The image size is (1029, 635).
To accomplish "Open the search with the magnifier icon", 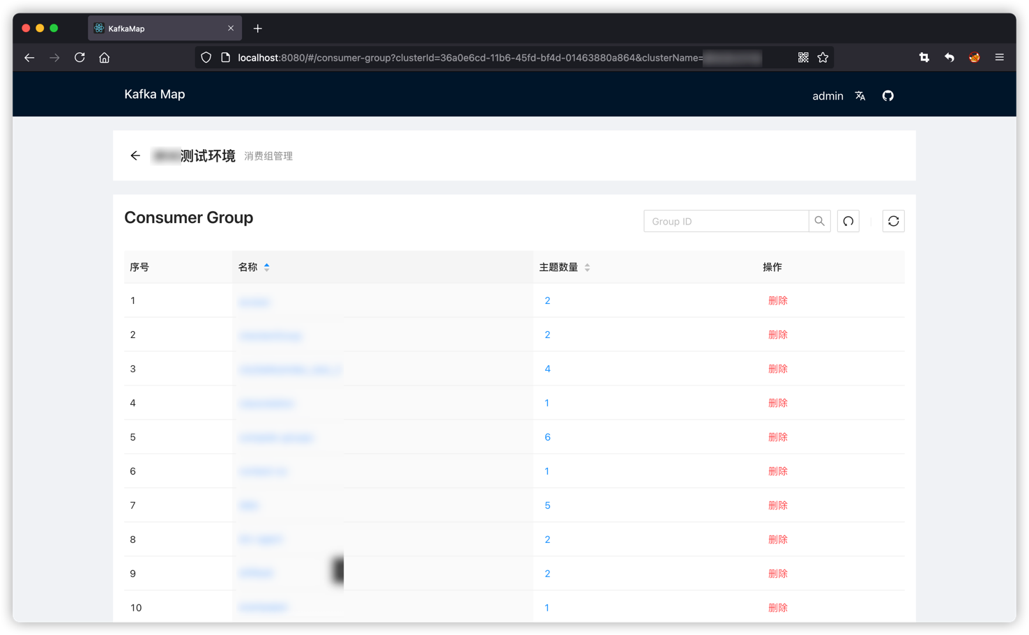I will [819, 220].
